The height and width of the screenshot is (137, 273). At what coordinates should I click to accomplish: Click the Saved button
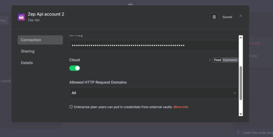227,17
